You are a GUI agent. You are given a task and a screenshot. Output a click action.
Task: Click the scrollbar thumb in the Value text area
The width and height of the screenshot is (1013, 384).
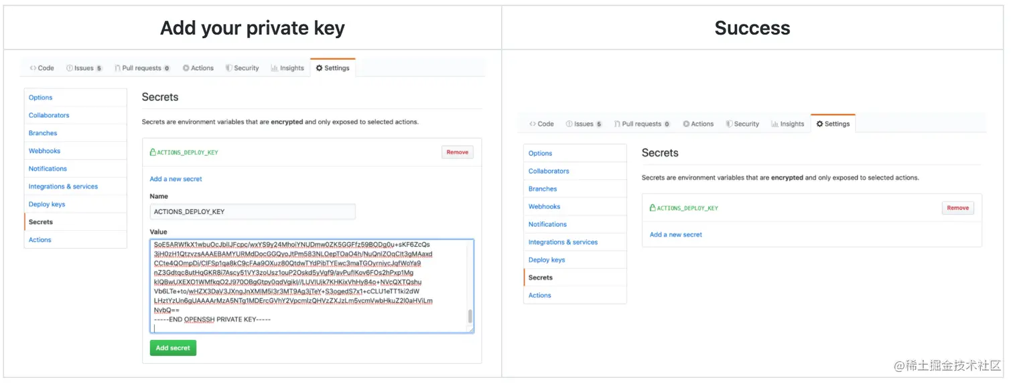pyautogui.click(x=470, y=316)
